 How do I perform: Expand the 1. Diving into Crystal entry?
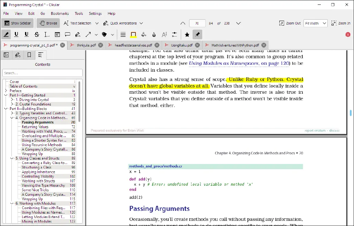(x=12, y=100)
